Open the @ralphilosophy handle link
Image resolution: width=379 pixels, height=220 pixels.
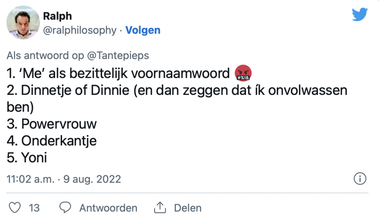[80, 30]
